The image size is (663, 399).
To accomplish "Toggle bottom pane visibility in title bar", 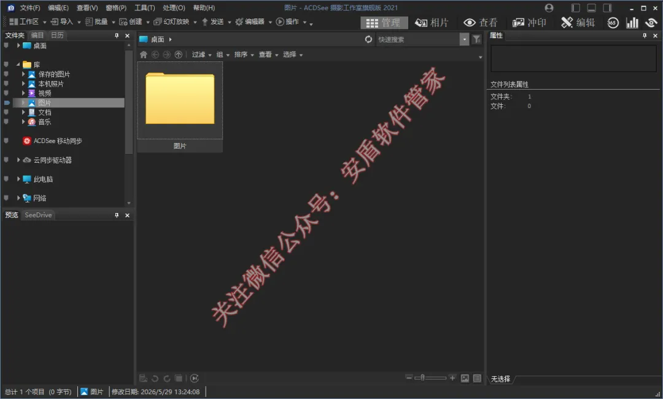I will coord(592,7).
